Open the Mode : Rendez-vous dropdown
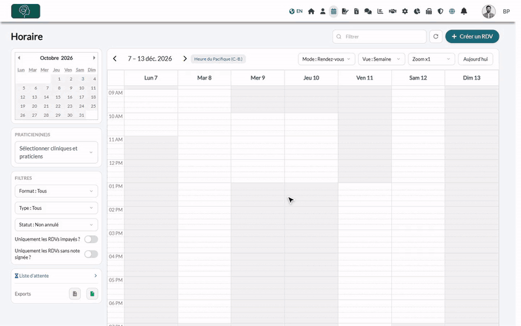Viewport: 521px width, 326px height. tap(326, 59)
